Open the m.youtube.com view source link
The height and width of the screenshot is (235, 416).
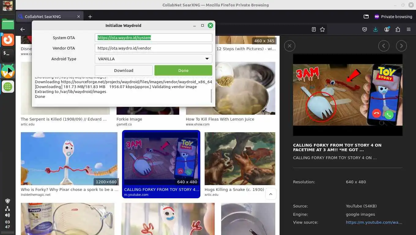pyautogui.click(x=374, y=222)
